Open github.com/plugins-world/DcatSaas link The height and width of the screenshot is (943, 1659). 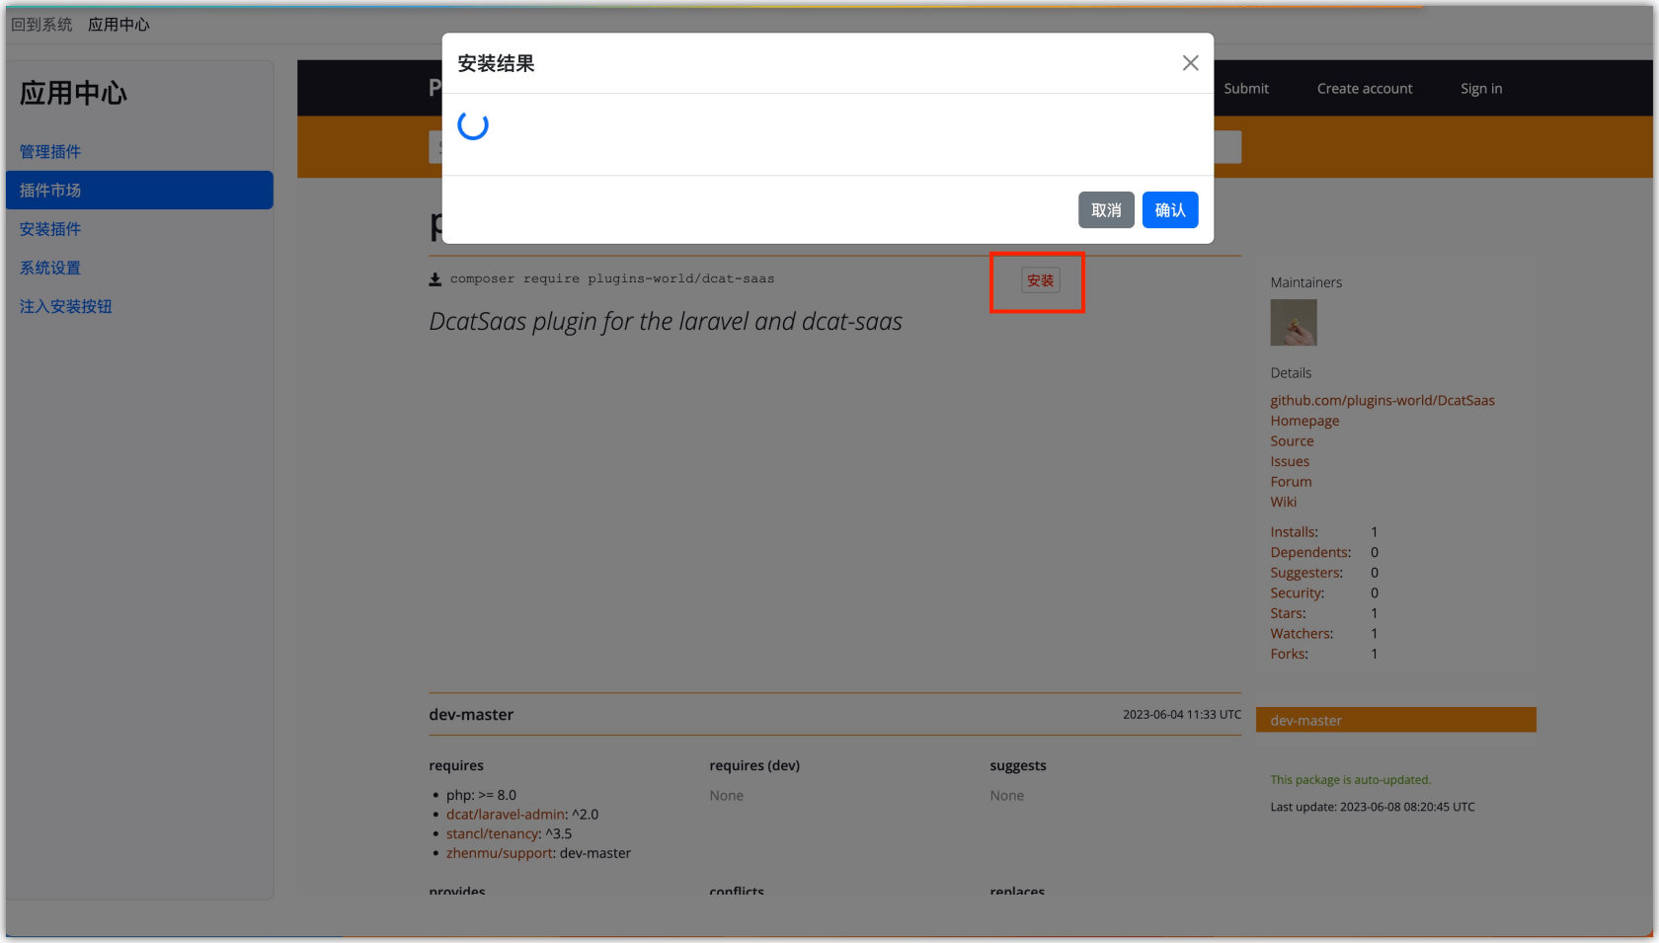[x=1382, y=400]
